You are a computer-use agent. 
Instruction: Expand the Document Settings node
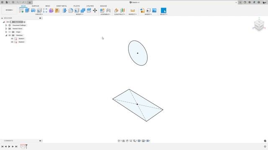(x=6, y=25)
